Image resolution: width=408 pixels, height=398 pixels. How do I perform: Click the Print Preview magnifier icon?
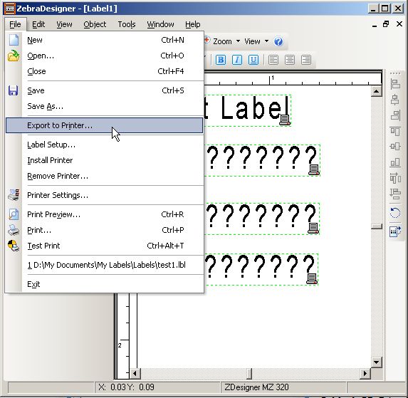point(14,214)
